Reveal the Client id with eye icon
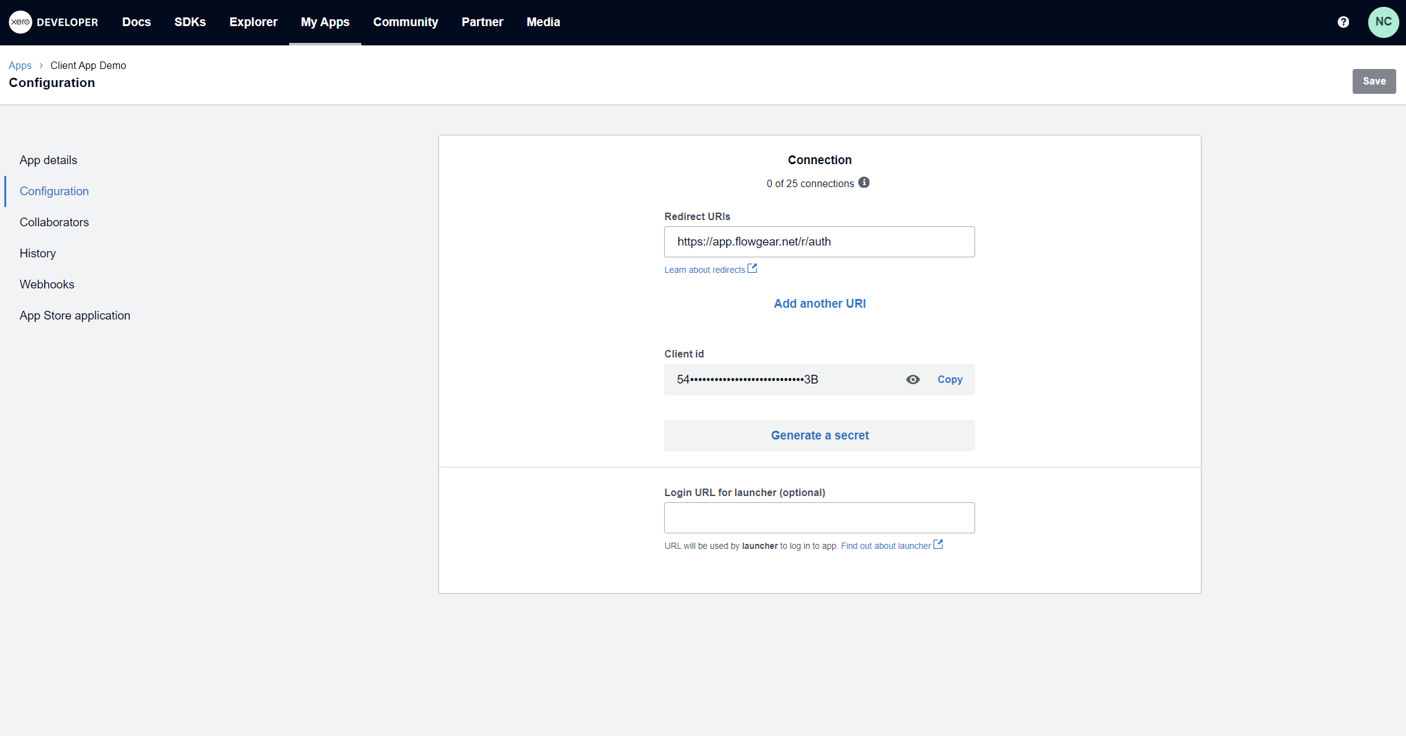The image size is (1406, 736). coord(912,379)
